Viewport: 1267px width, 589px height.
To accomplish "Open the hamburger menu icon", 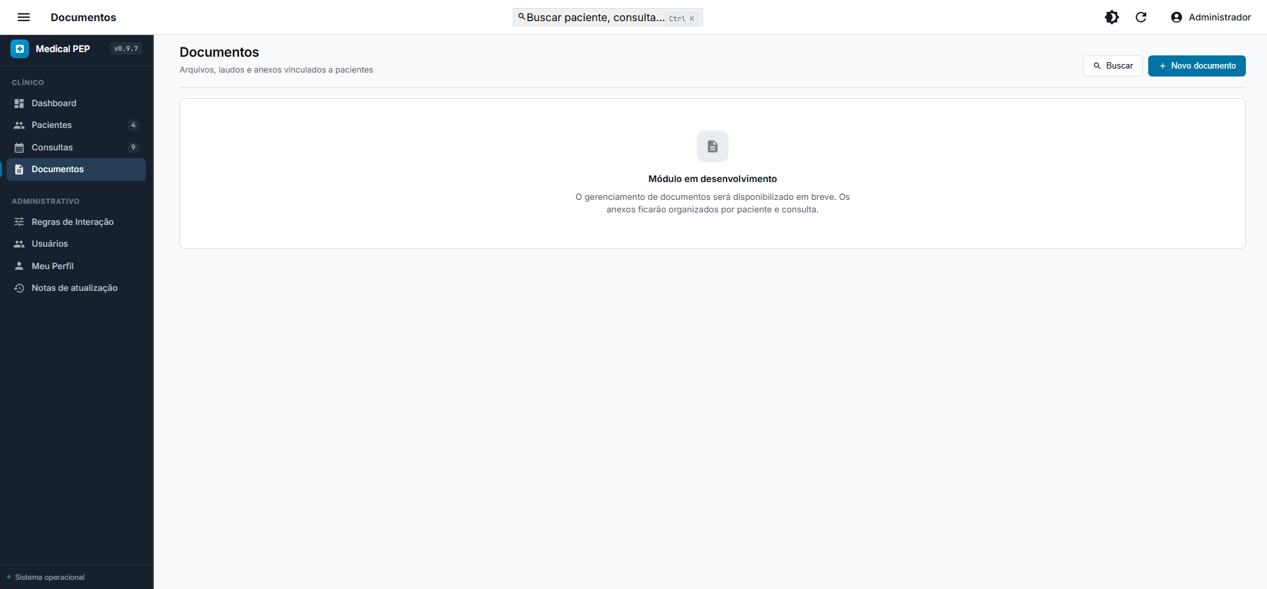I will click(24, 17).
